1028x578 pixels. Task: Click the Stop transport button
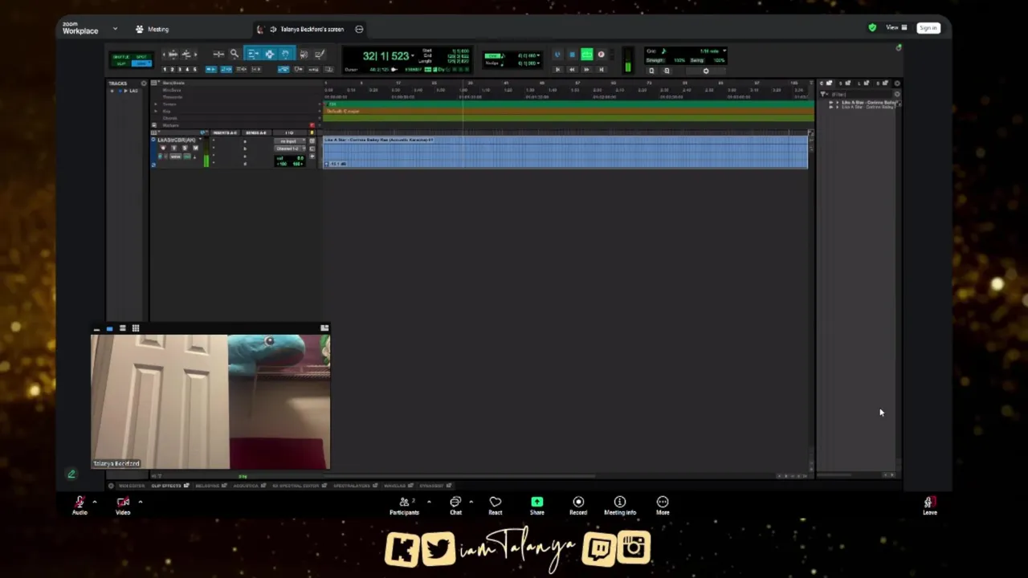click(572, 55)
